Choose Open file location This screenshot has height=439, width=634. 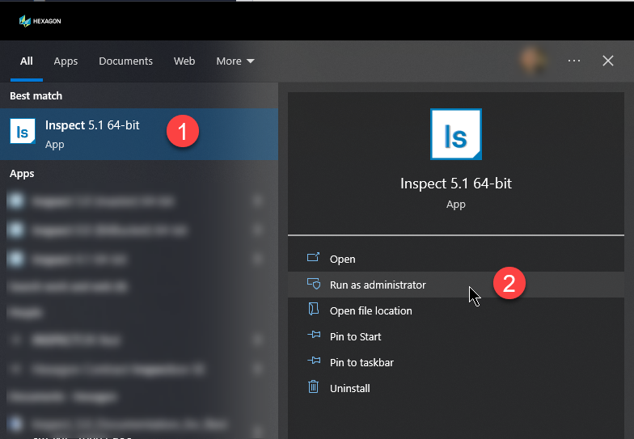(x=456, y=310)
